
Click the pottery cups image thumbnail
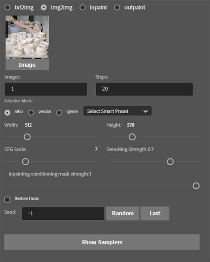click(27, 37)
